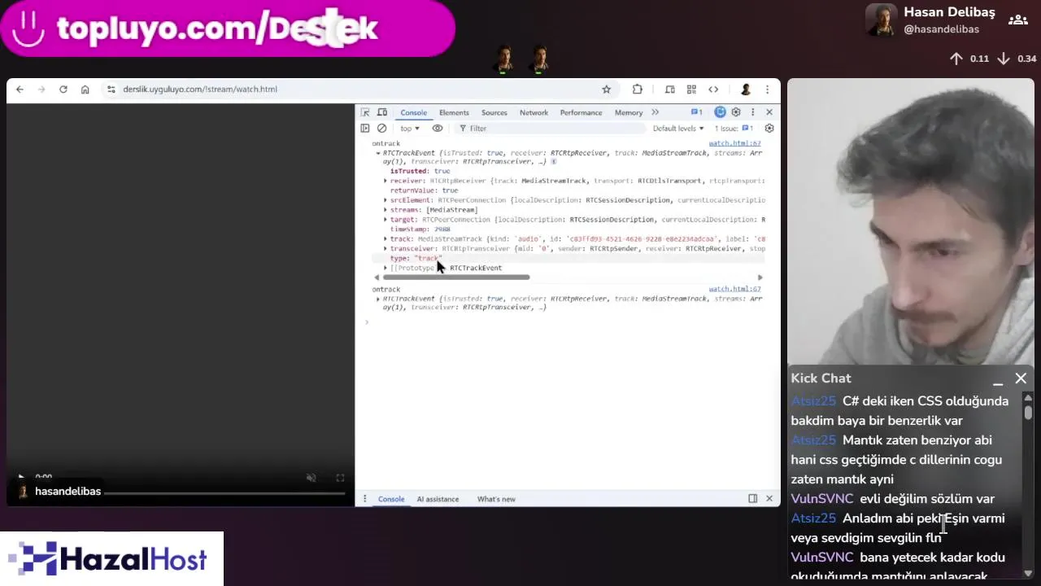Image resolution: width=1041 pixels, height=586 pixels.
Task: Unmute the video player speaker icon
Action: pyautogui.click(x=311, y=478)
